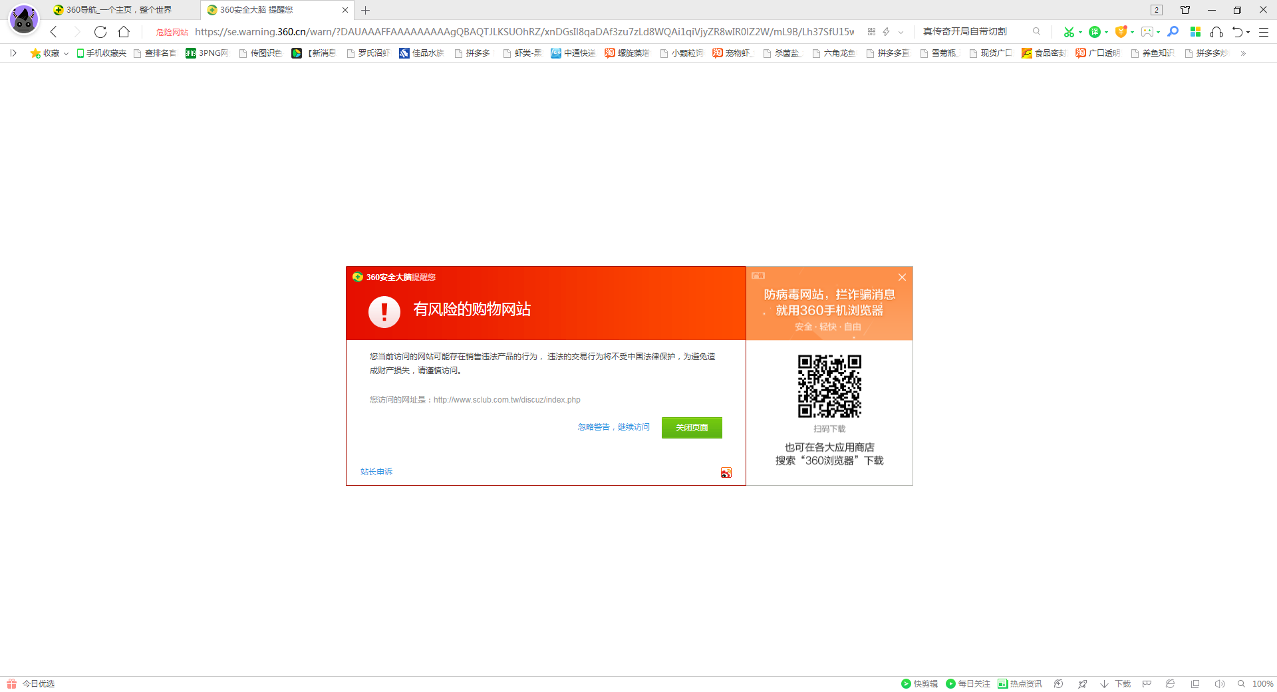The height and width of the screenshot is (692, 1277).
Task: Open the 站长申诉 appeal link
Action: [x=376, y=472]
